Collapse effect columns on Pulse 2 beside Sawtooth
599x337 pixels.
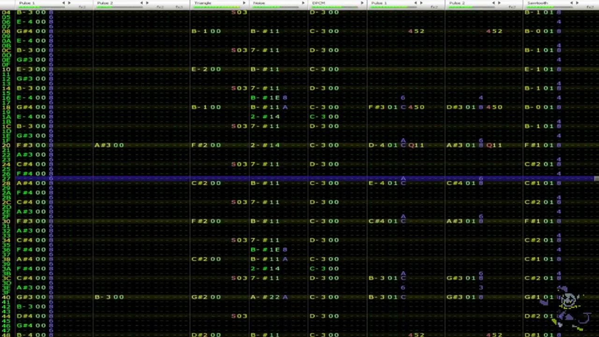click(493, 3)
